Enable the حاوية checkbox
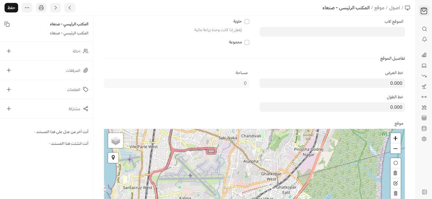 [x=247, y=21]
